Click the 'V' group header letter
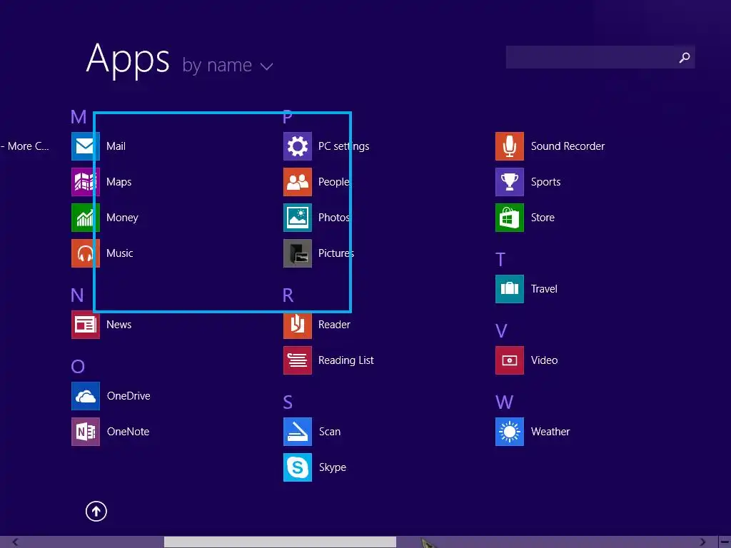Screen dimensions: 731x548 point(501,331)
